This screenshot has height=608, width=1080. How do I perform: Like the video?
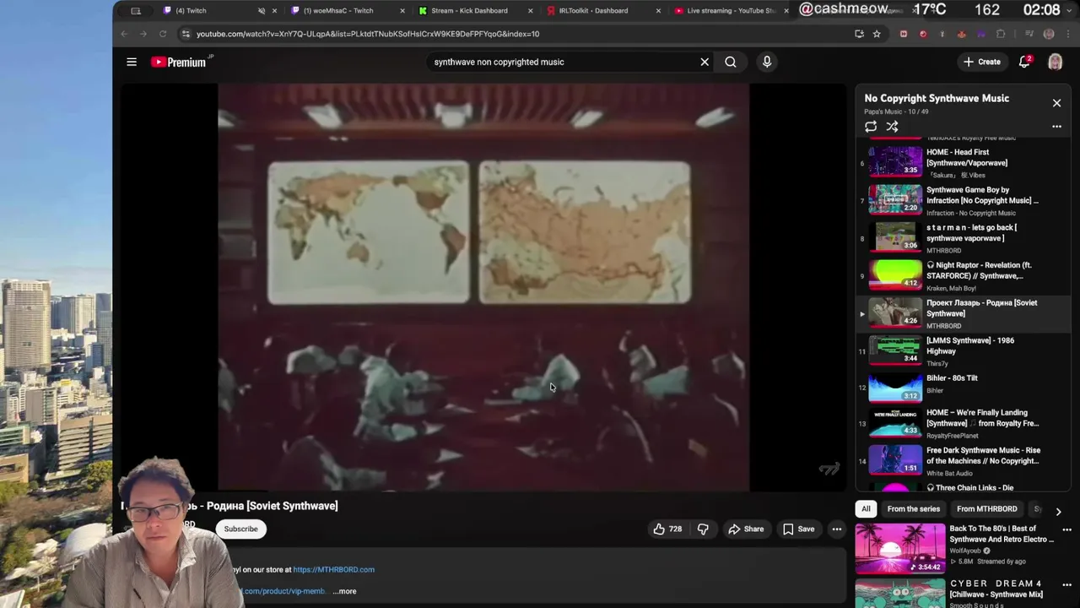point(667,529)
